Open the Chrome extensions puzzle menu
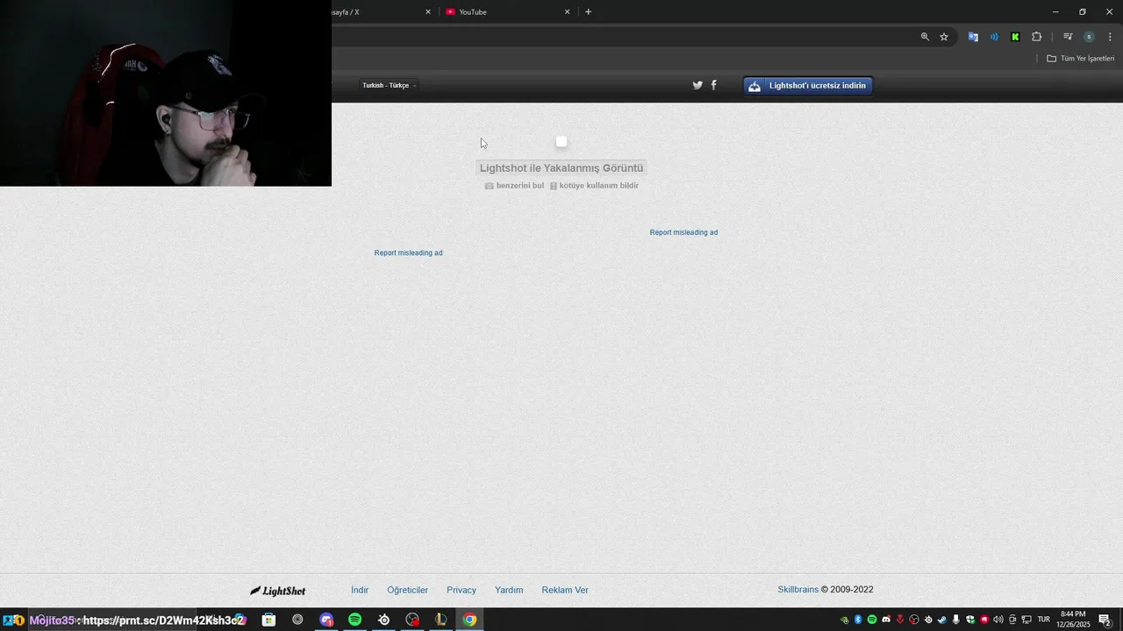The image size is (1123, 631). 1036,37
